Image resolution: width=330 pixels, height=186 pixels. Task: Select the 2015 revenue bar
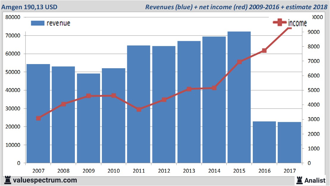click(239, 97)
